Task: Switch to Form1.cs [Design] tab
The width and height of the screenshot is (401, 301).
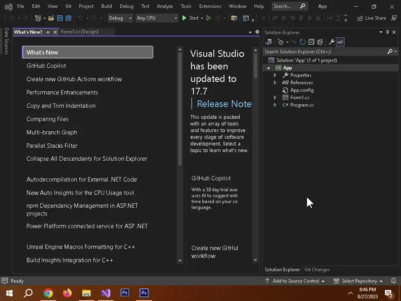Action: tap(79, 32)
